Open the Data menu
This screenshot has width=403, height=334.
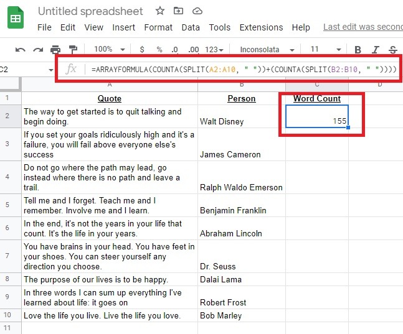tap(191, 27)
